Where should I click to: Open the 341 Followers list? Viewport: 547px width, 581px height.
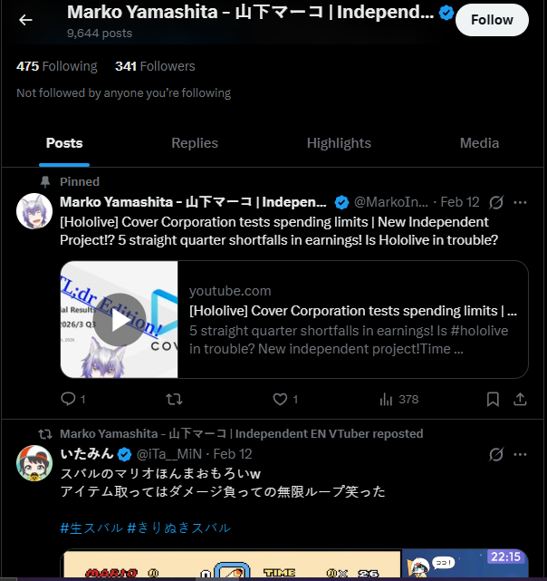(x=155, y=66)
